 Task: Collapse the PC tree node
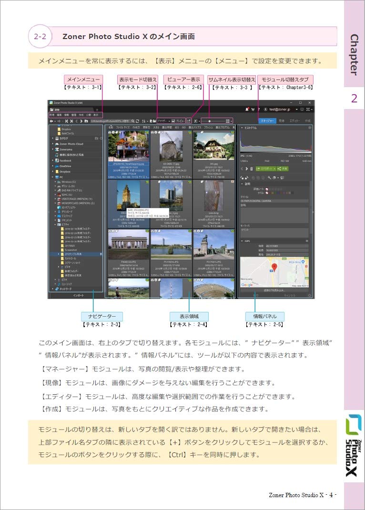click(53, 177)
